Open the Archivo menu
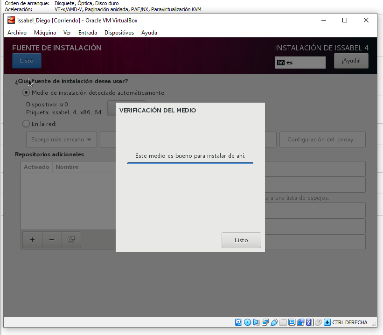The width and height of the screenshot is (383, 335). (x=17, y=33)
